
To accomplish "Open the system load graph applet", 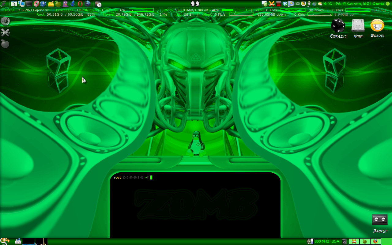I will pyautogui.click(x=35, y=241).
